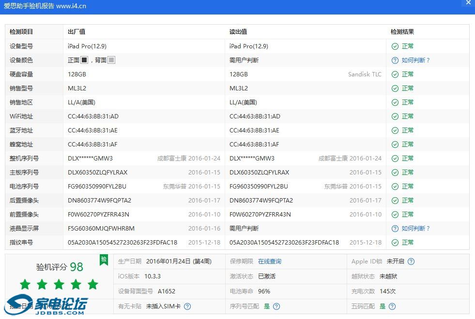Click the green 验 badge on score panel
This screenshot has width=475, height=319.
pyautogui.click(x=104, y=260)
